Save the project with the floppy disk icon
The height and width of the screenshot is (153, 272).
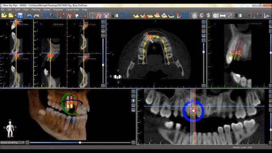(x=20, y=15)
